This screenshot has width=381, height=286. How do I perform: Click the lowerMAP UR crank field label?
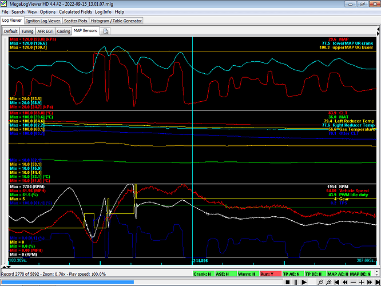353,43
